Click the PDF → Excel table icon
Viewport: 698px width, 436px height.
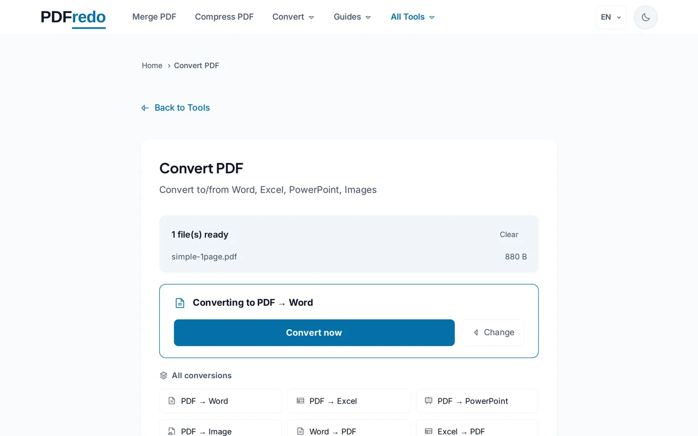(x=300, y=401)
